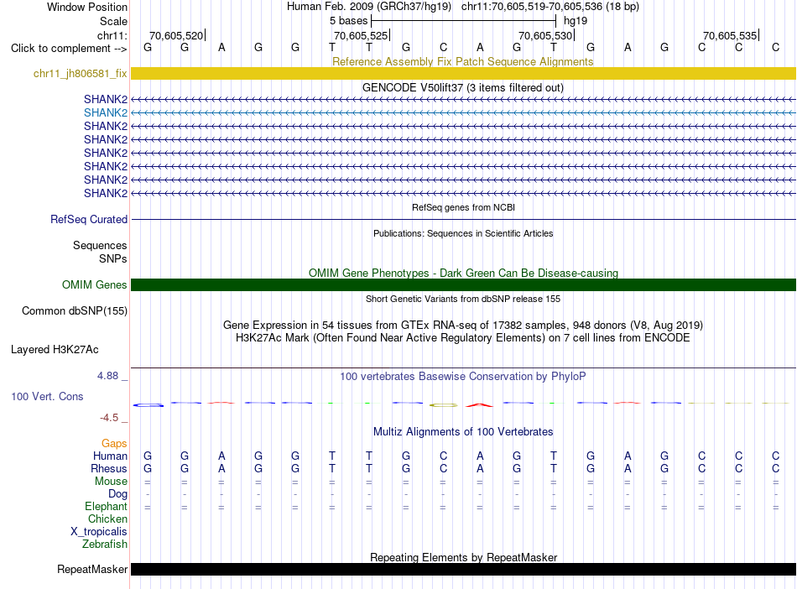
Task: Click the yellow chr11_jh806581_fix patch bar
Action: (x=463, y=73)
